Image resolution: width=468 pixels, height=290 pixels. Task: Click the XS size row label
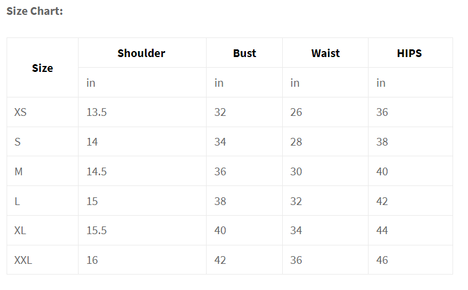pos(20,112)
